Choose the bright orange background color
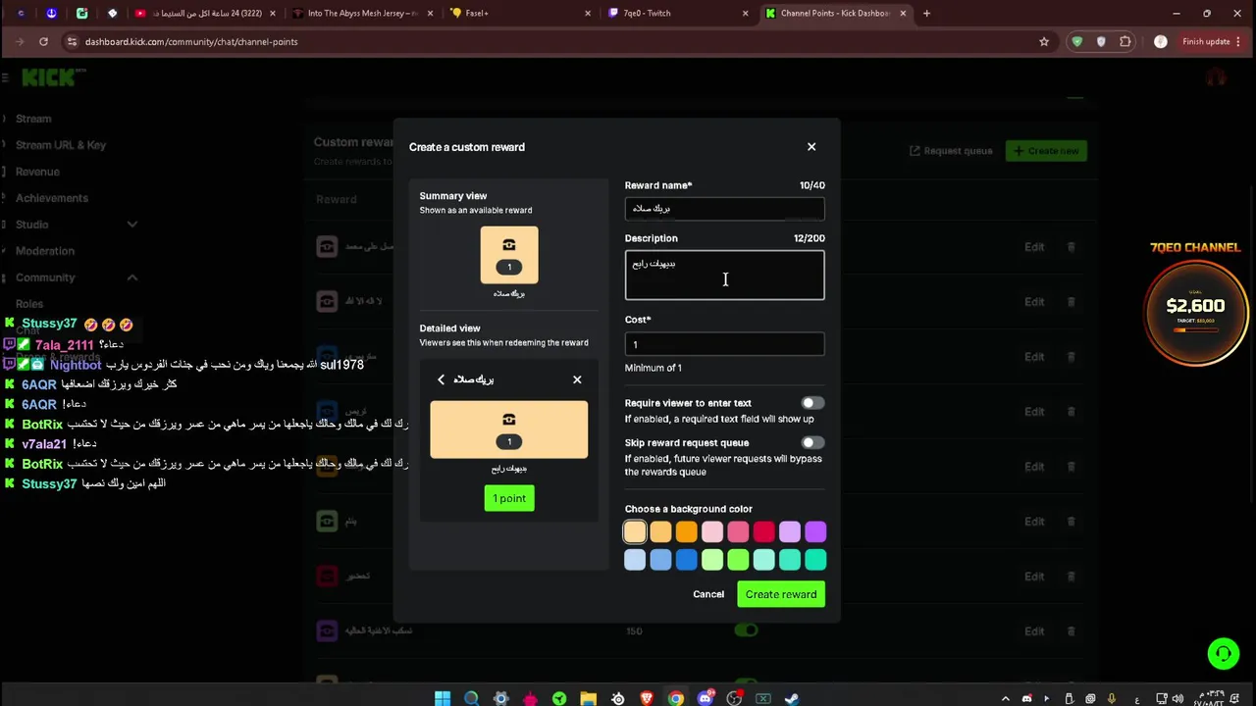 pos(686,531)
